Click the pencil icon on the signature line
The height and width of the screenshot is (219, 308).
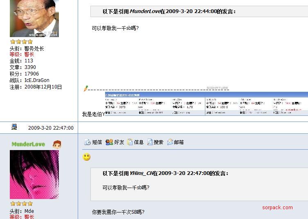click(86, 88)
